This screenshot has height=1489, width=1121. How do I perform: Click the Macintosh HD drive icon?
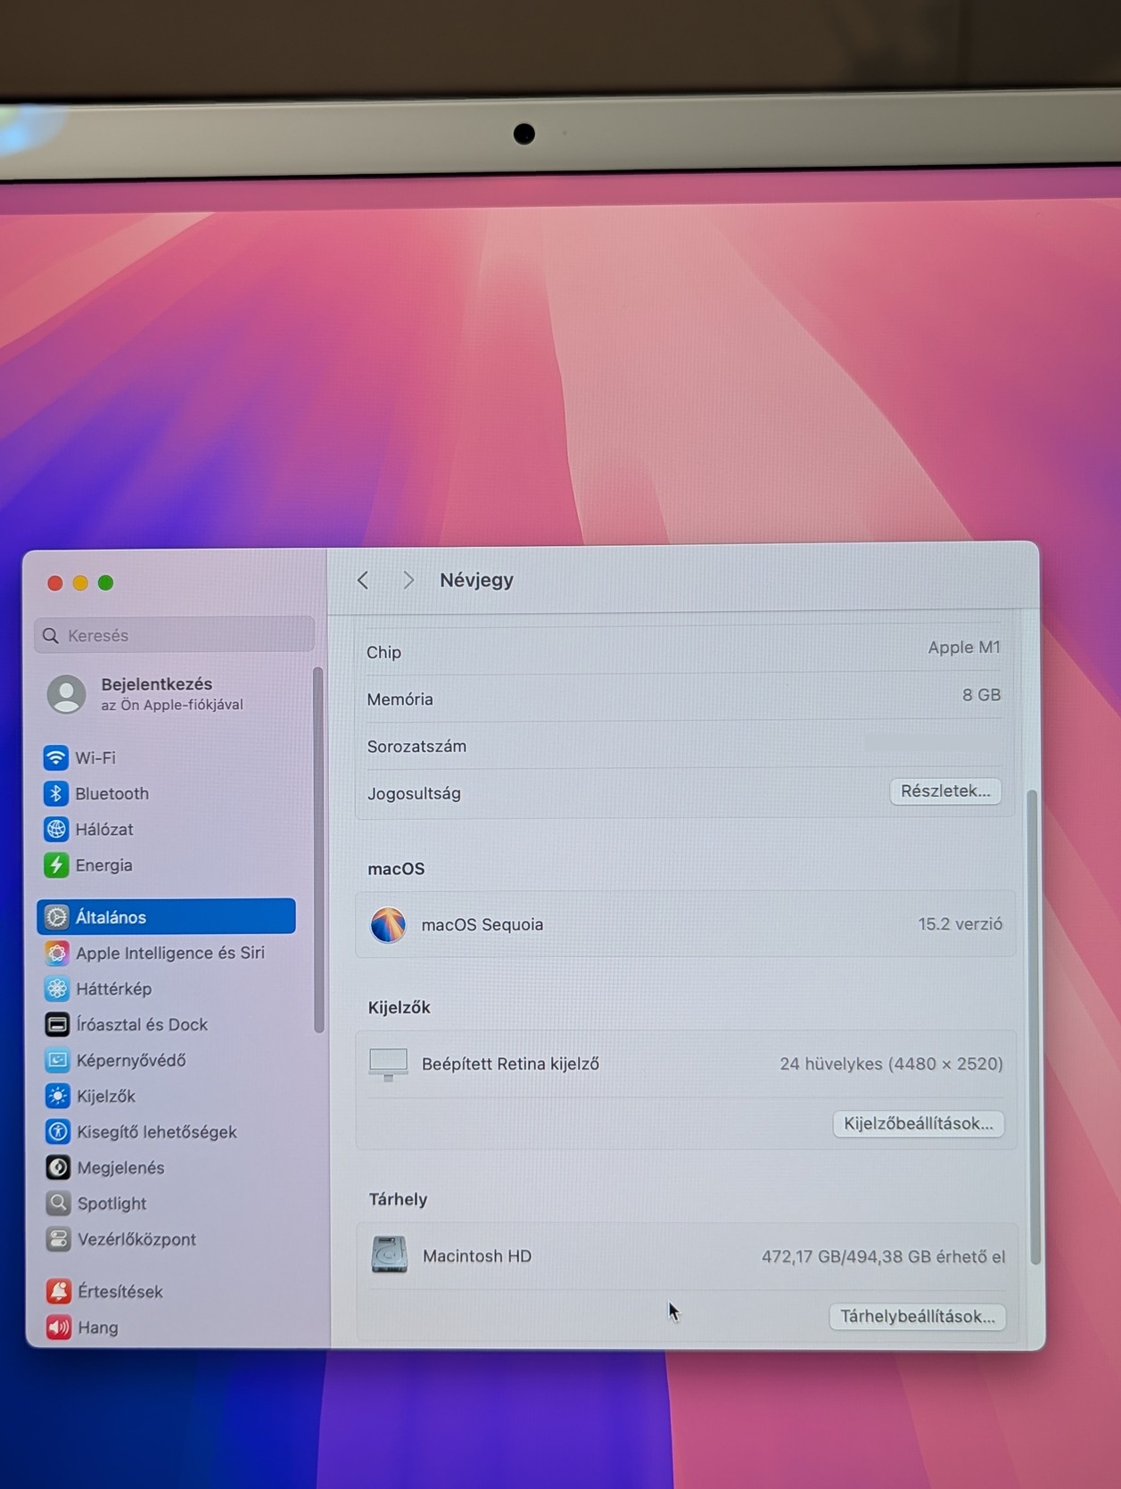click(x=390, y=1254)
